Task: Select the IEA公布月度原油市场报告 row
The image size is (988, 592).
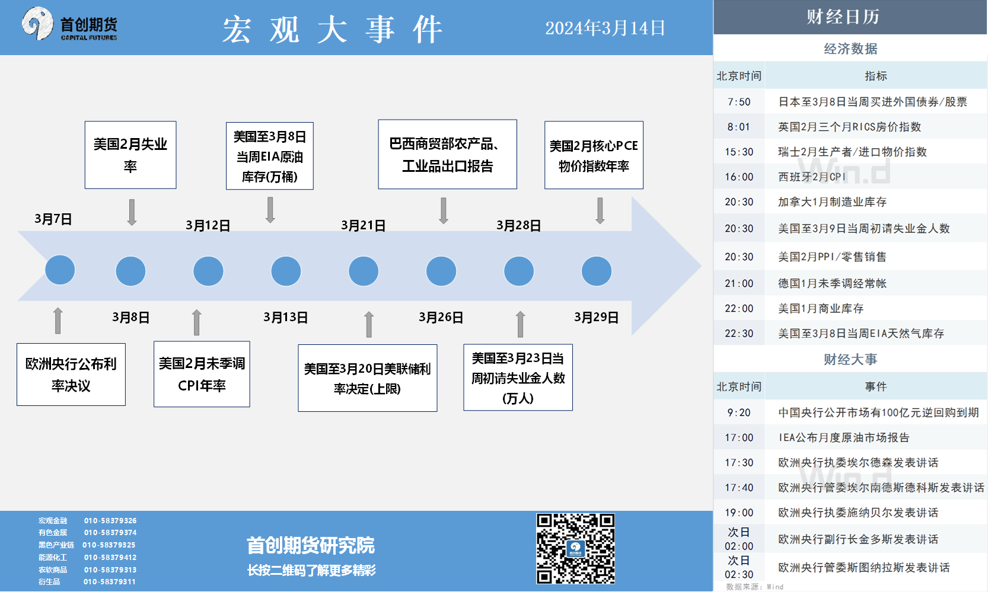Action: [x=850, y=437]
